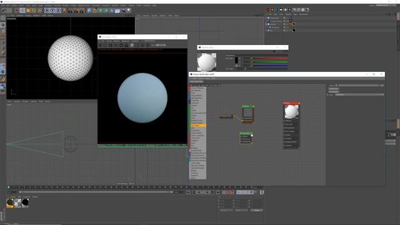Open the Type dropdown in Node Editor panel

click(x=359, y=94)
